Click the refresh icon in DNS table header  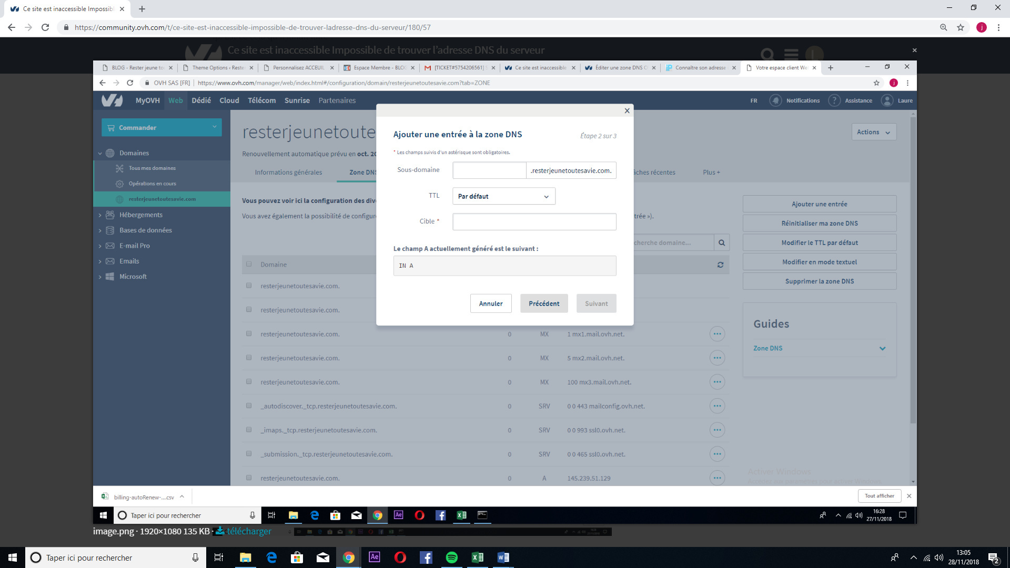click(720, 265)
